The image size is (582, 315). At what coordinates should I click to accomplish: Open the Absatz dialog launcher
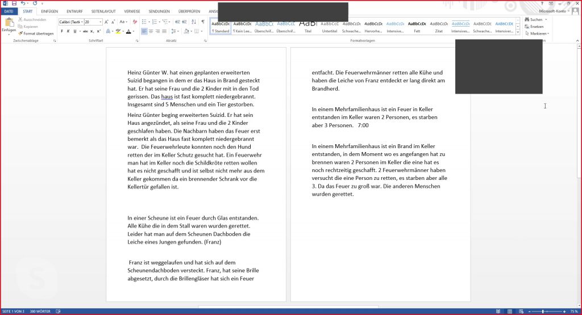[x=205, y=41]
